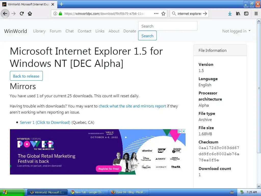The image size is (261, 196).
Task: Click the checksum value 0aa172d3c083dd67
Action: 219,148
